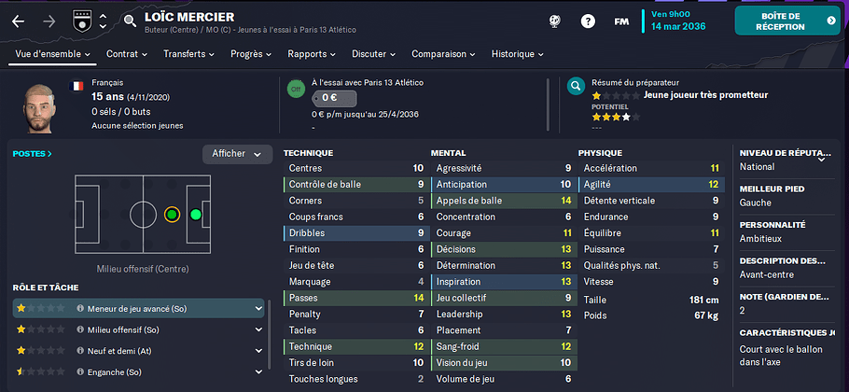Viewport: 849px width, 392px height.
Task: Click the forward arrow navigation icon
Action: pyautogui.click(x=49, y=21)
